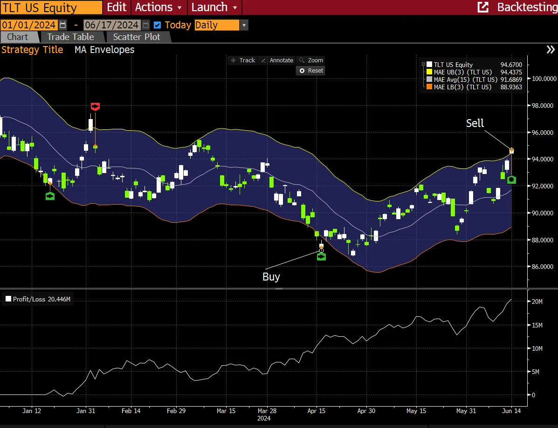Pop out the Backtesting window
This screenshot has height=428, width=558.
point(483,7)
